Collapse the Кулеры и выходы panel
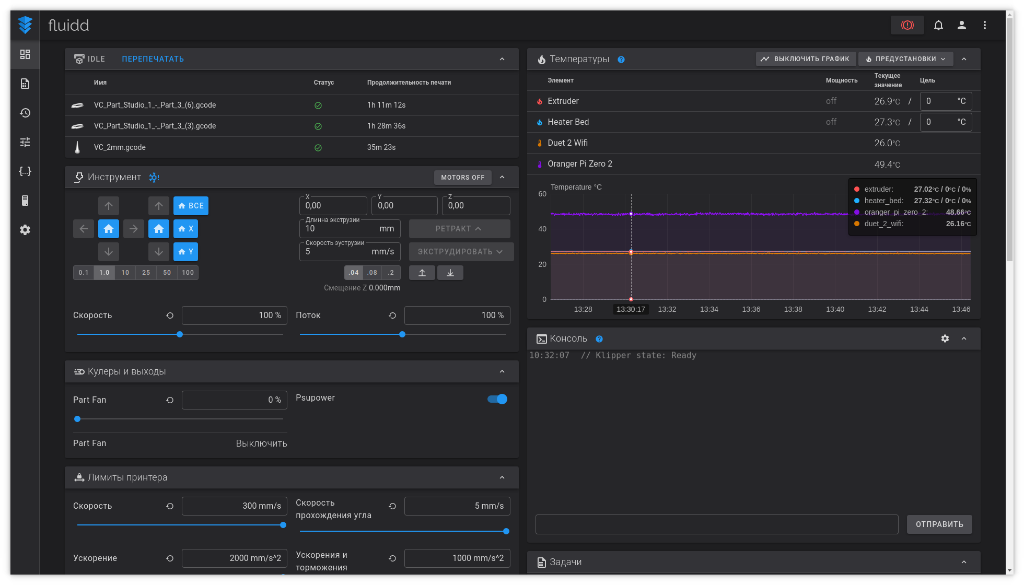 (x=502, y=371)
